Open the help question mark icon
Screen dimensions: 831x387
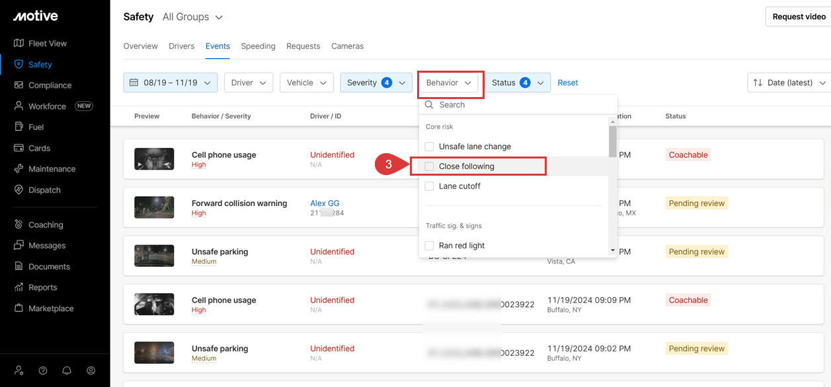(x=43, y=370)
